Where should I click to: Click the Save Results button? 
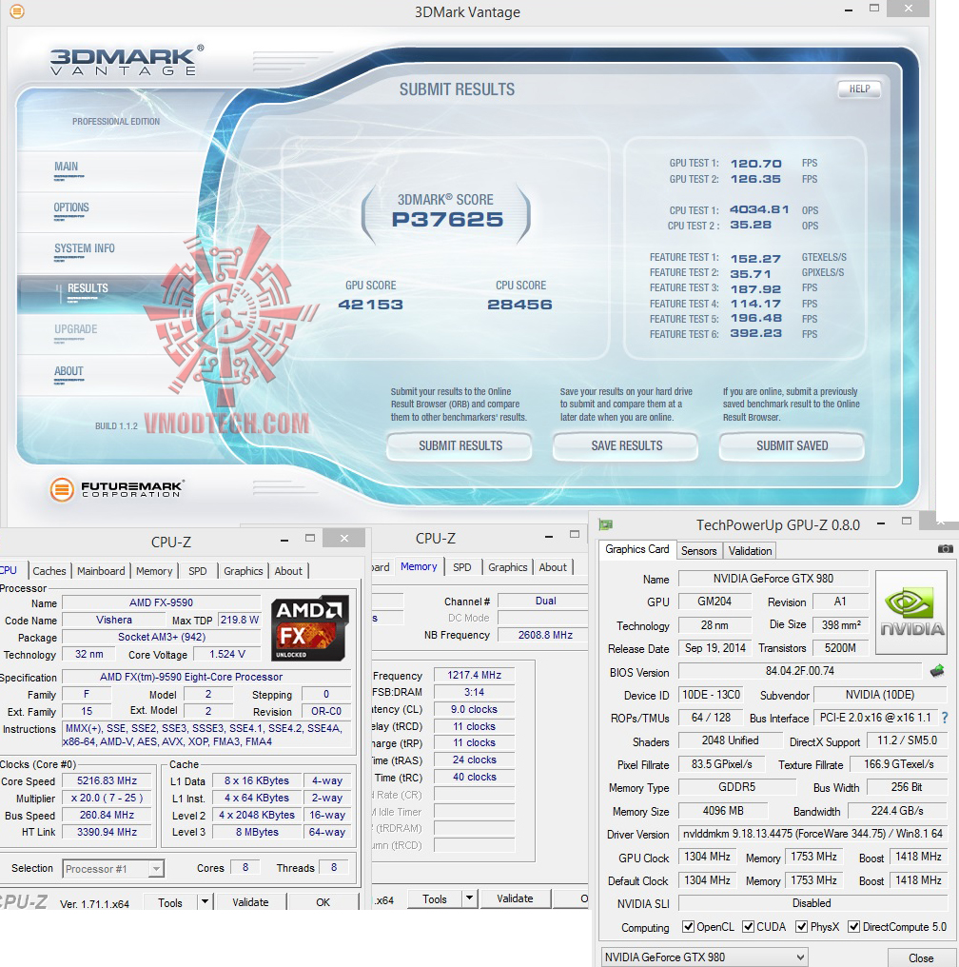[626, 445]
